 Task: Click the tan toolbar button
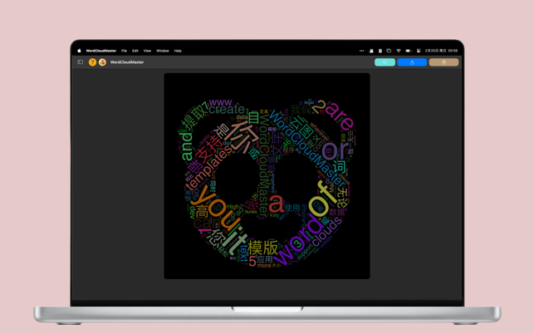pos(443,62)
